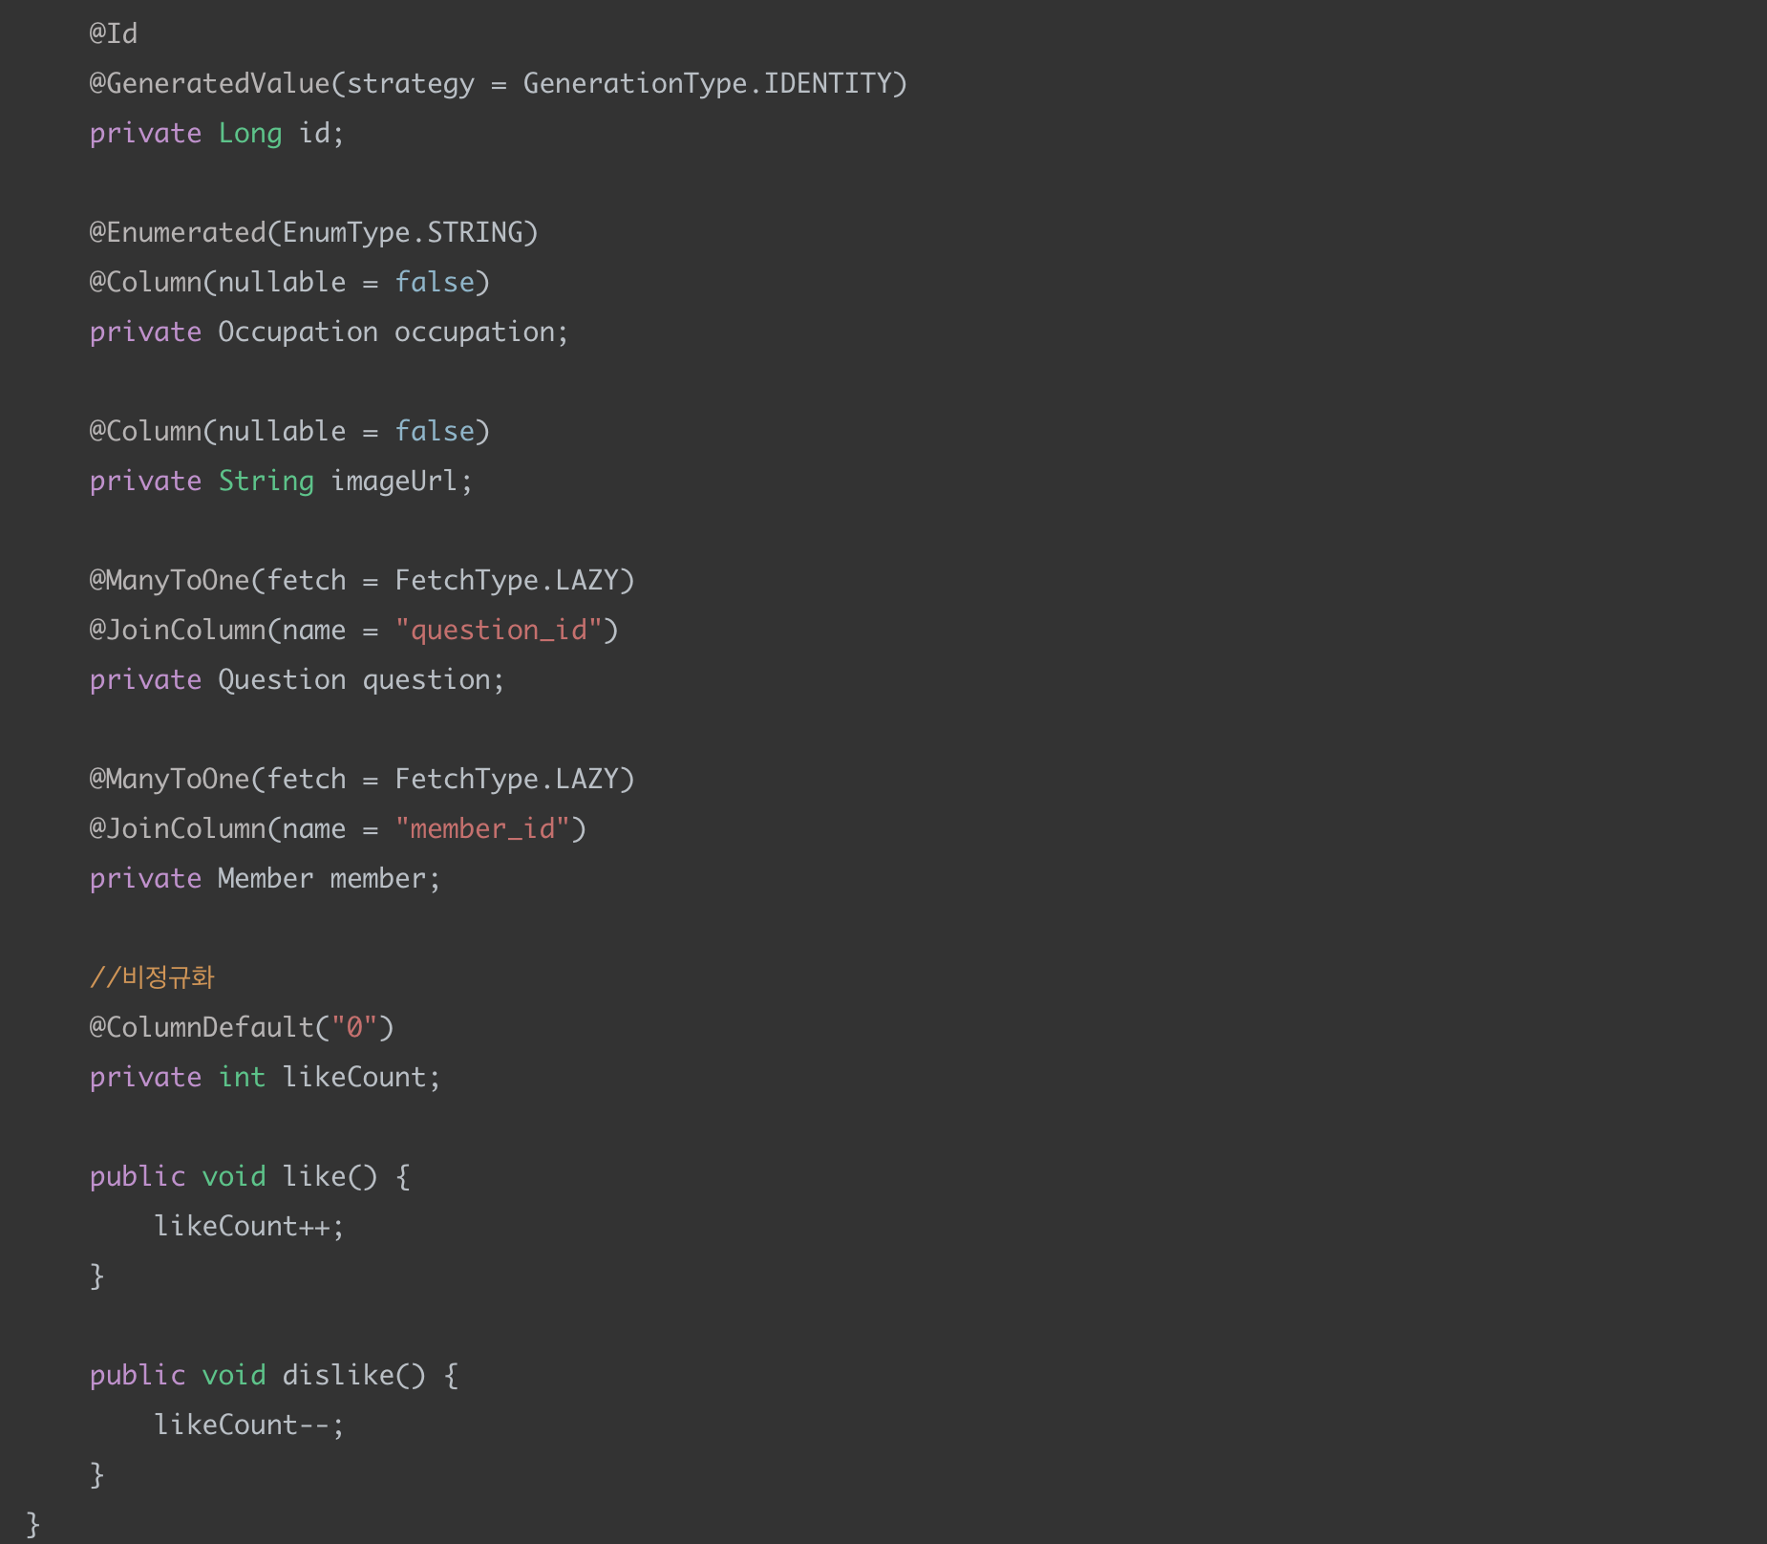Click 'private Question question;' line

click(x=297, y=679)
